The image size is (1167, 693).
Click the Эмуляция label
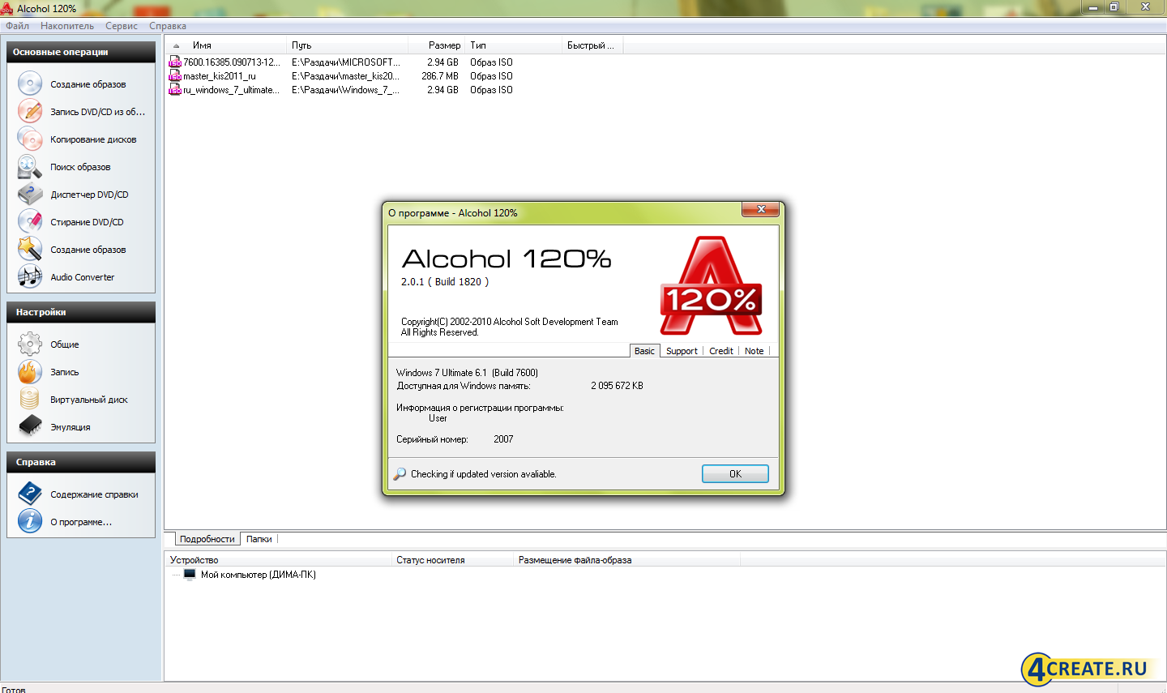[x=71, y=427]
